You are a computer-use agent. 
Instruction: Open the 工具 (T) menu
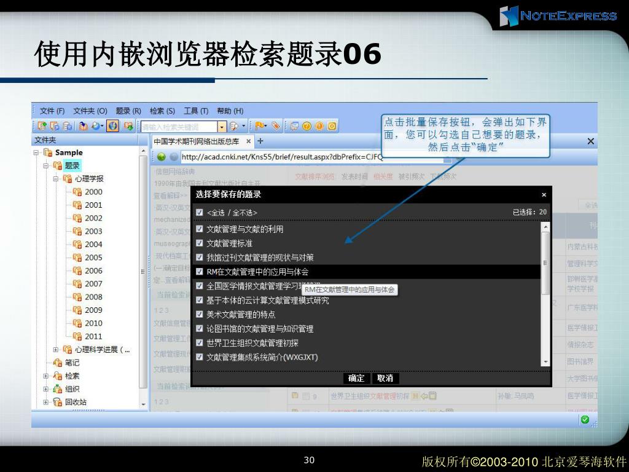pos(196,111)
